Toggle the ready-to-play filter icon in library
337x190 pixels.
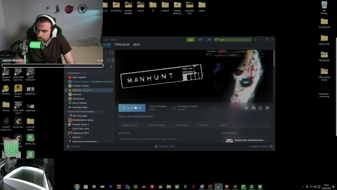tap(113, 60)
